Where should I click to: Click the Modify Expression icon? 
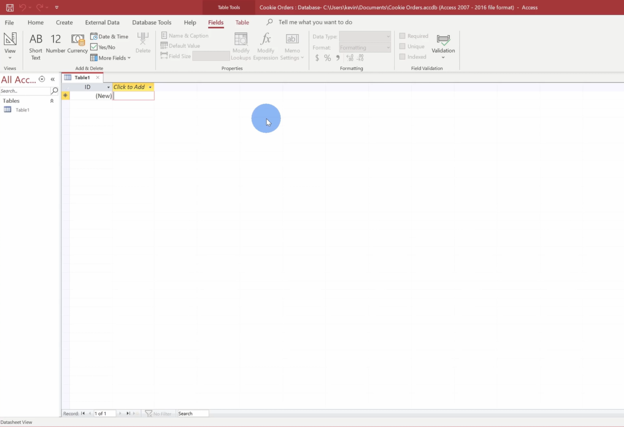tap(265, 45)
